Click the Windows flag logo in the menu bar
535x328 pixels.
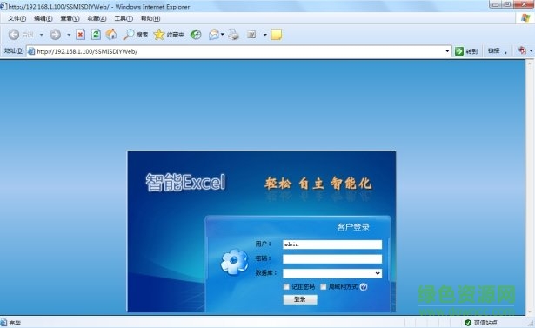[525, 18]
